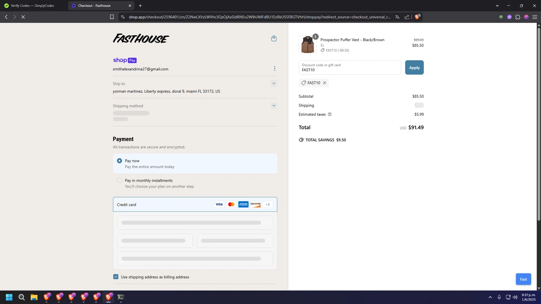The height and width of the screenshot is (304, 541).
Task: Open File Explorer from taskbar
Action: click(x=34, y=297)
